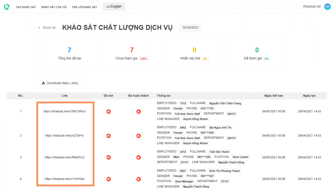Viewport: 334px width, 188px height.
Task: Download data as .xlsx
Action: click(60, 83)
